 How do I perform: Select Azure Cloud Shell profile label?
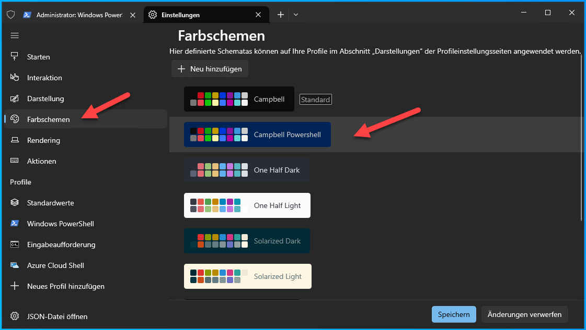coord(55,265)
